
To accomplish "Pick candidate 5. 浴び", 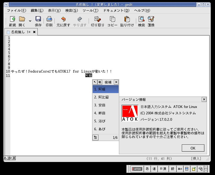I will click(x=106, y=121).
